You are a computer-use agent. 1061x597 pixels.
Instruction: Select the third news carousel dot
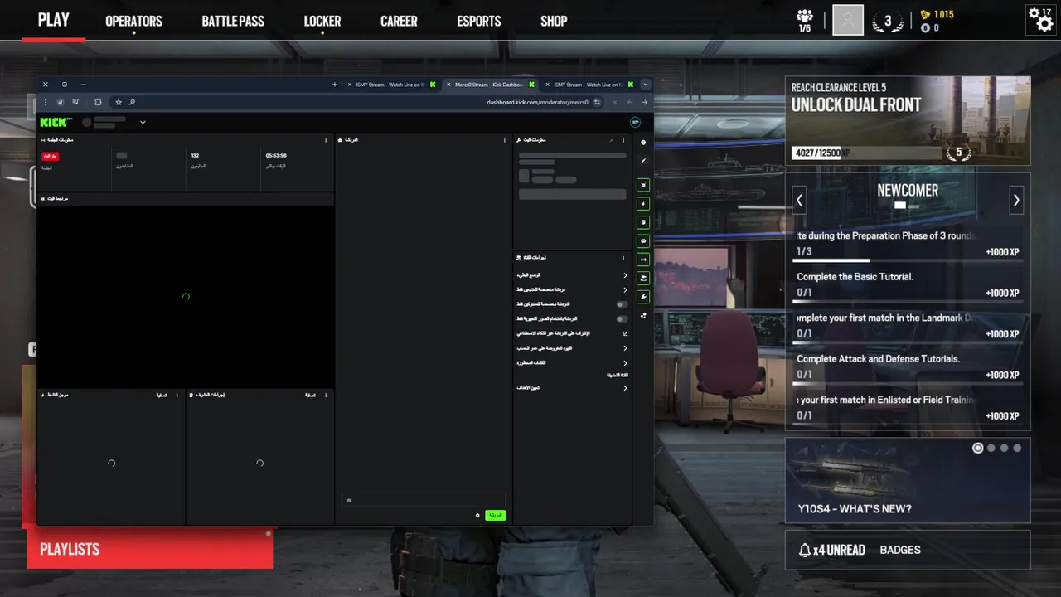[x=1004, y=448]
